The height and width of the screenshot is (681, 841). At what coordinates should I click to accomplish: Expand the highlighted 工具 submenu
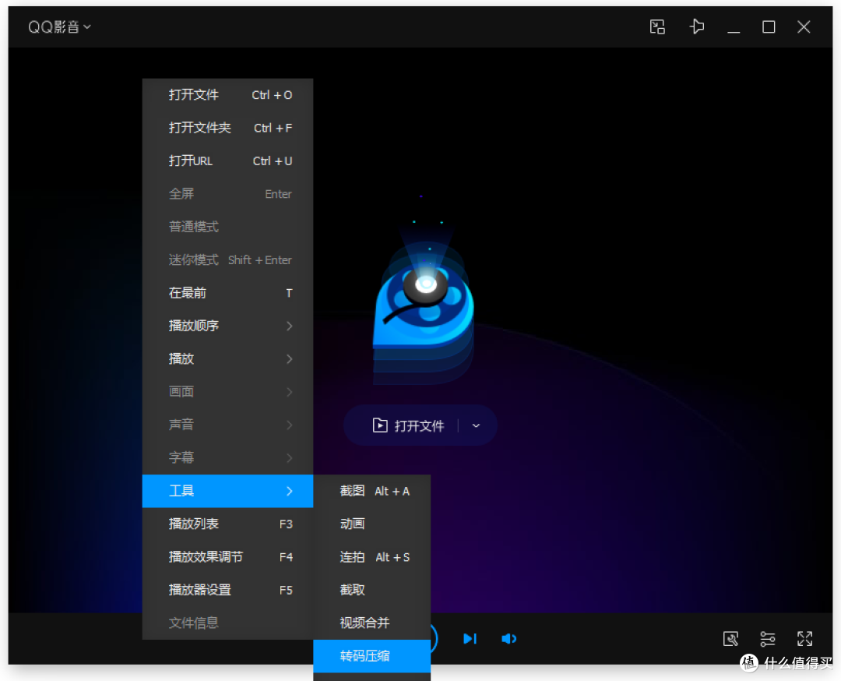pyautogui.click(x=227, y=491)
